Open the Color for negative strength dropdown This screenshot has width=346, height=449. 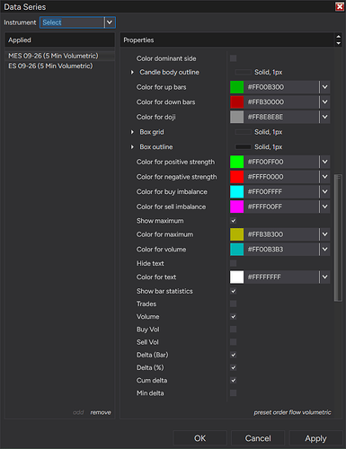324,177
